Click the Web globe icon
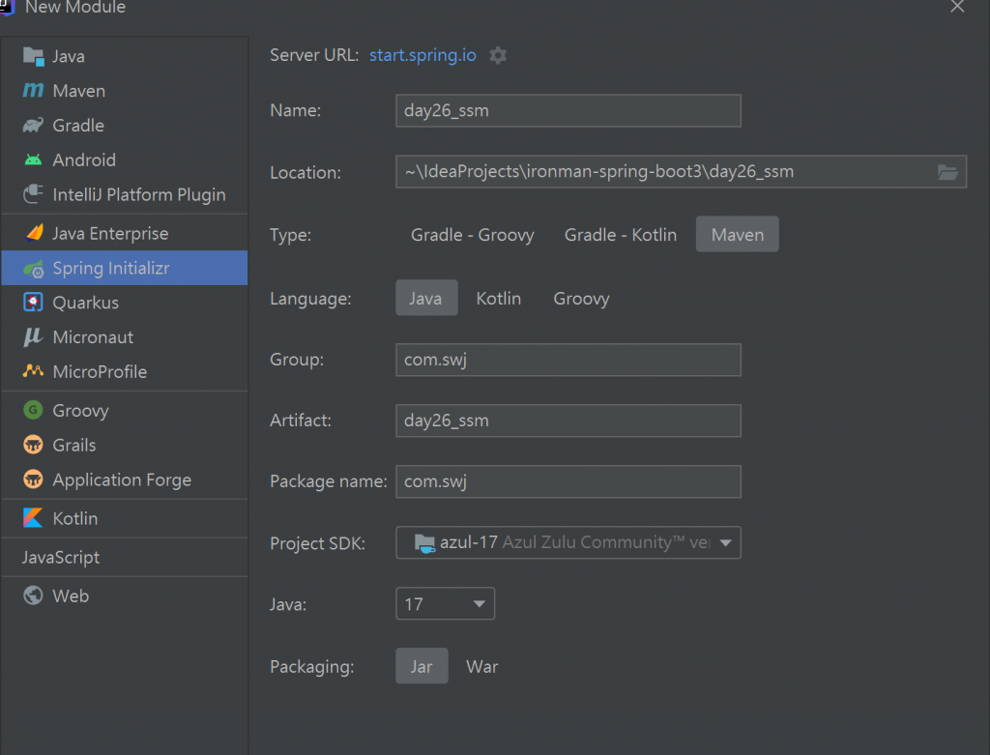Viewport: 990px width, 755px height. (34, 595)
